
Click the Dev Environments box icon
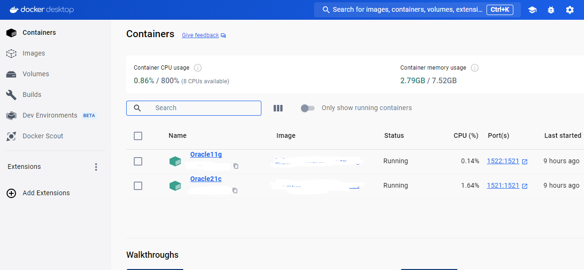pos(11,116)
